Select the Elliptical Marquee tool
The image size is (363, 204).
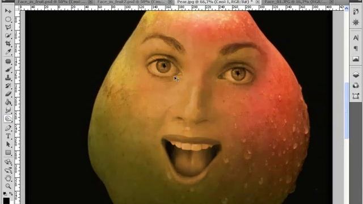8,19
